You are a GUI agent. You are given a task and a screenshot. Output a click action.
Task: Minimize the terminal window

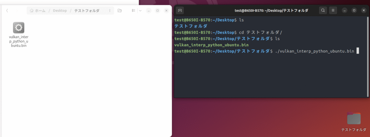point(345,10)
